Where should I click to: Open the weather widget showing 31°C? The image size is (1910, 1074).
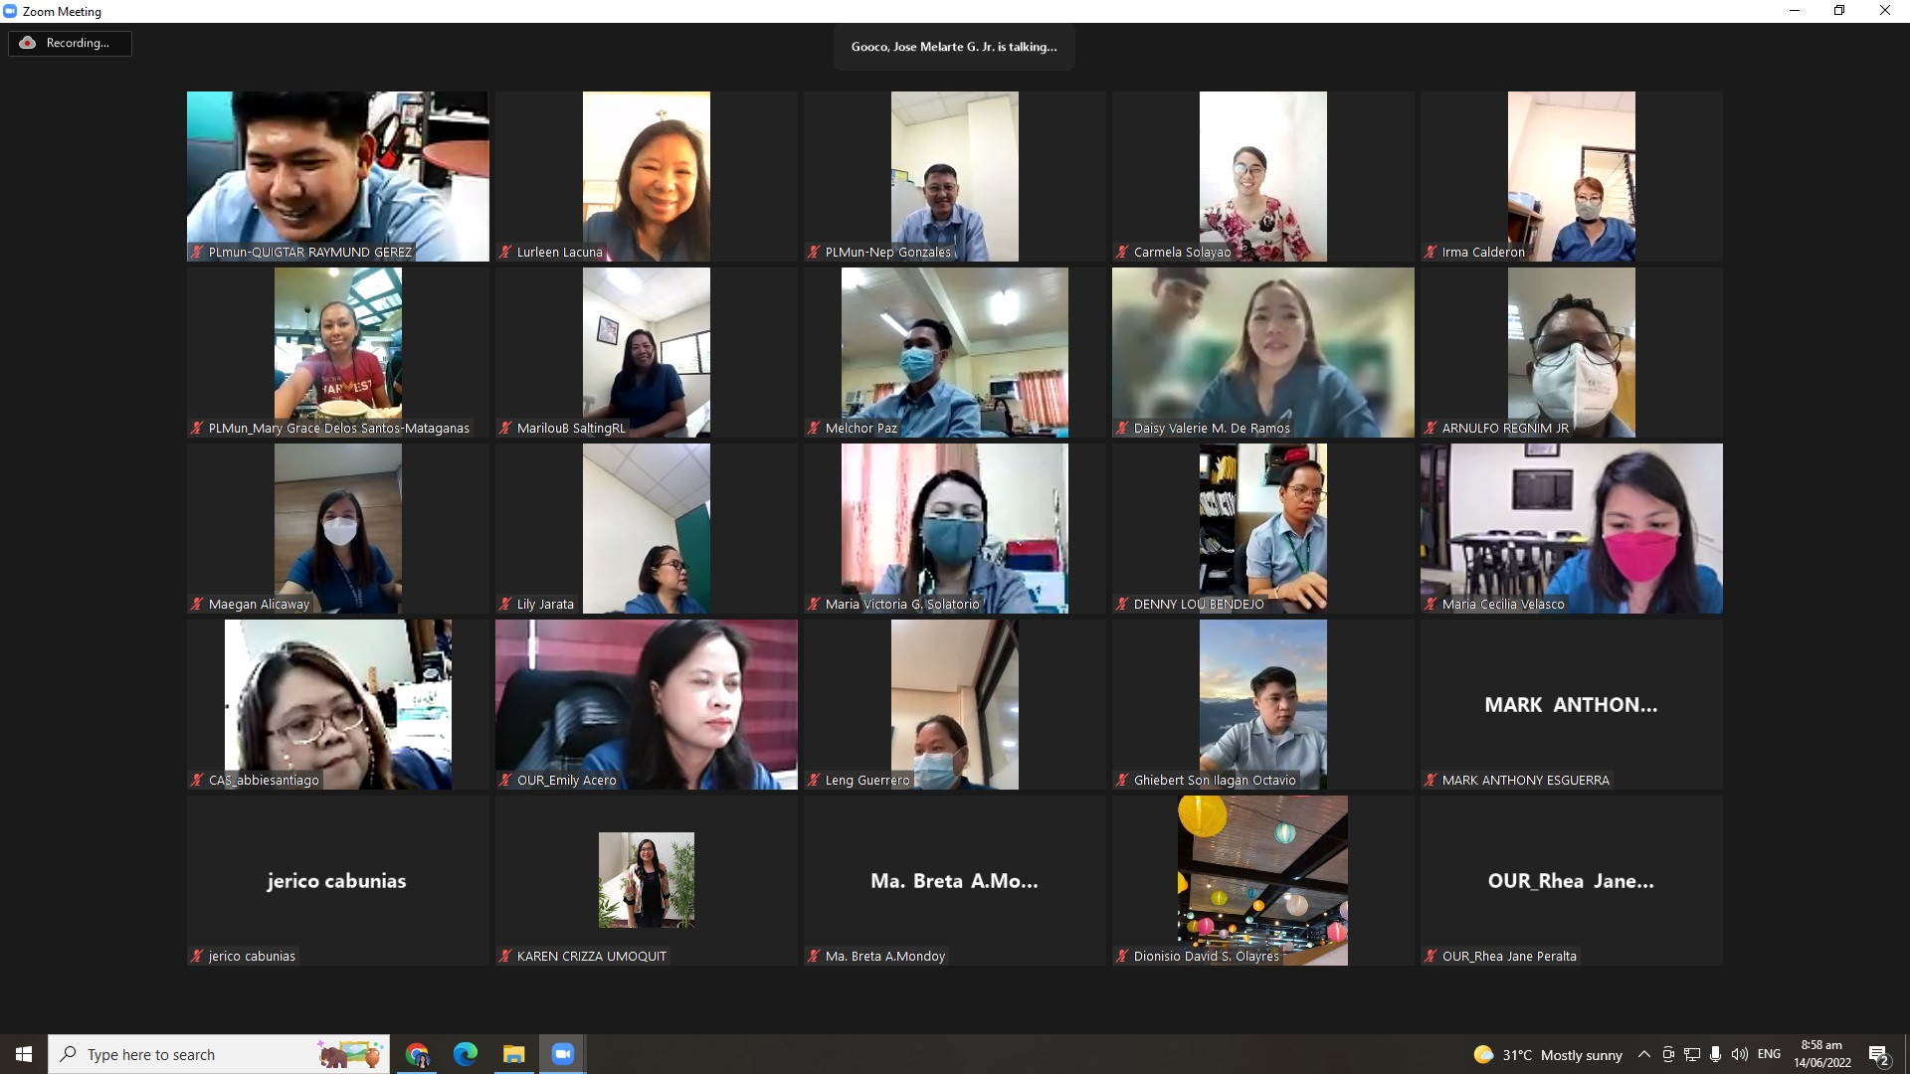tap(1548, 1055)
